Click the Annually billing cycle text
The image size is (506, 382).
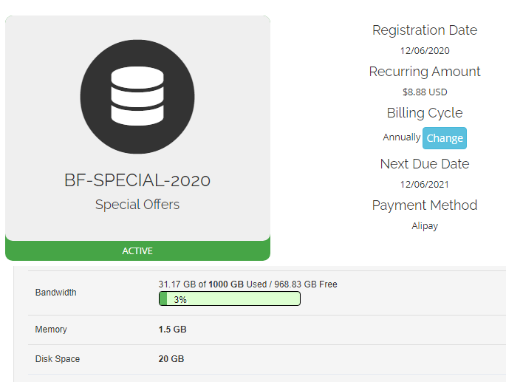point(401,137)
